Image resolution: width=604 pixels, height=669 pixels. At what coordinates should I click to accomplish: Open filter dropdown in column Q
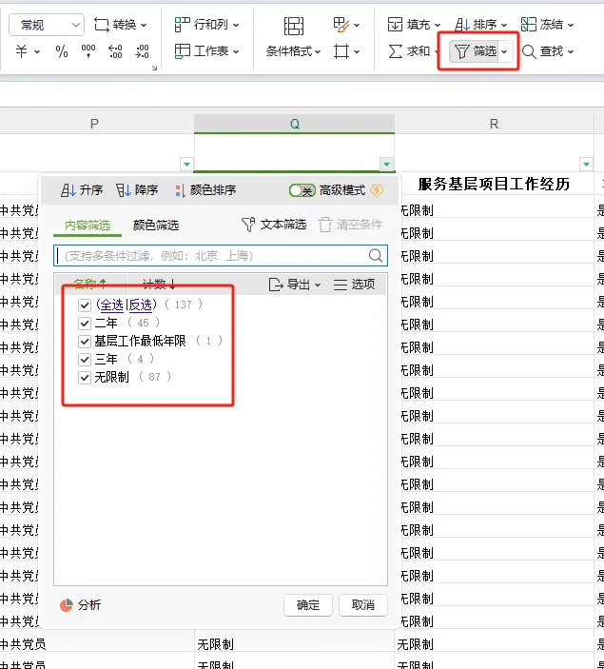(386, 164)
